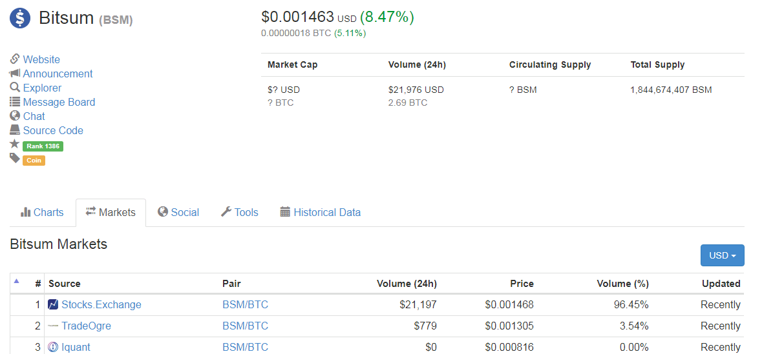Click the Stocks.Exchange logo icon

[53, 304]
